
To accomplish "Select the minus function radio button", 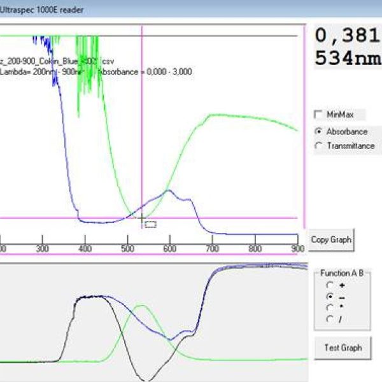I will [x=329, y=297].
